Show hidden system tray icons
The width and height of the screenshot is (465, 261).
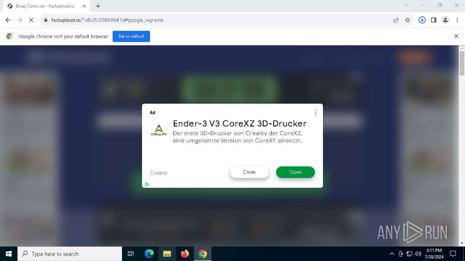pyautogui.click(x=392, y=254)
